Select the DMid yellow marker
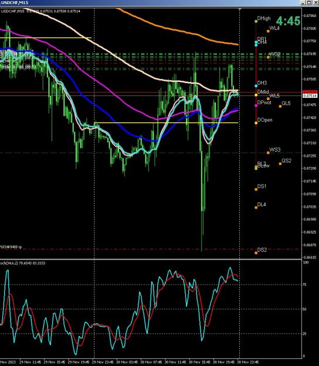This screenshot has width=319, height=366. 256,95
